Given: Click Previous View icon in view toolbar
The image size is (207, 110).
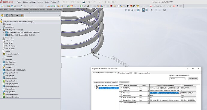Looking at the screenshot, I should (132, 10).
